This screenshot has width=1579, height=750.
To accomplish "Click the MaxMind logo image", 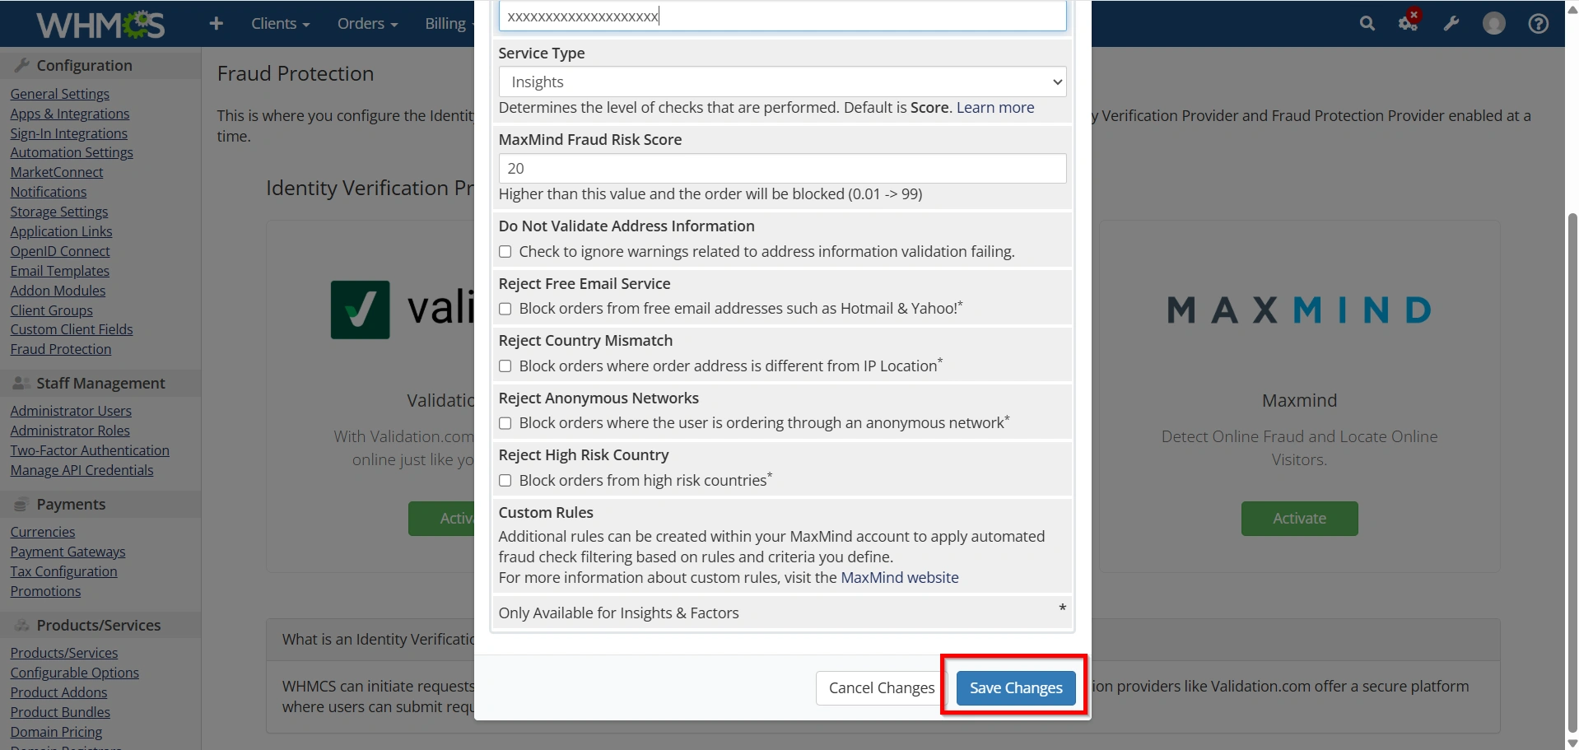I will click(x=1299, y=310).
